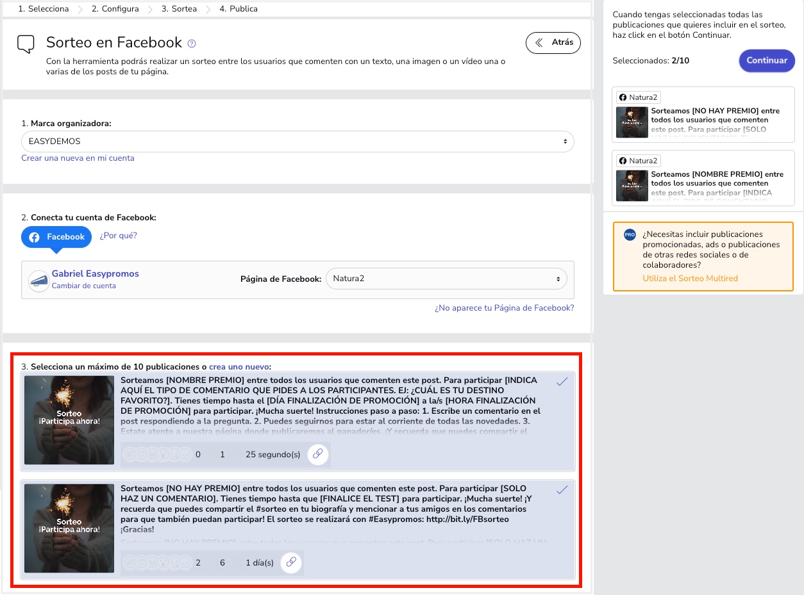Open the ¿Por qué? link
Screen dimensions: 804x595
[x=119, y=236]
